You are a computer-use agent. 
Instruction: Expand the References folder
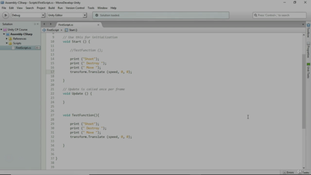(x=6, y=39)
